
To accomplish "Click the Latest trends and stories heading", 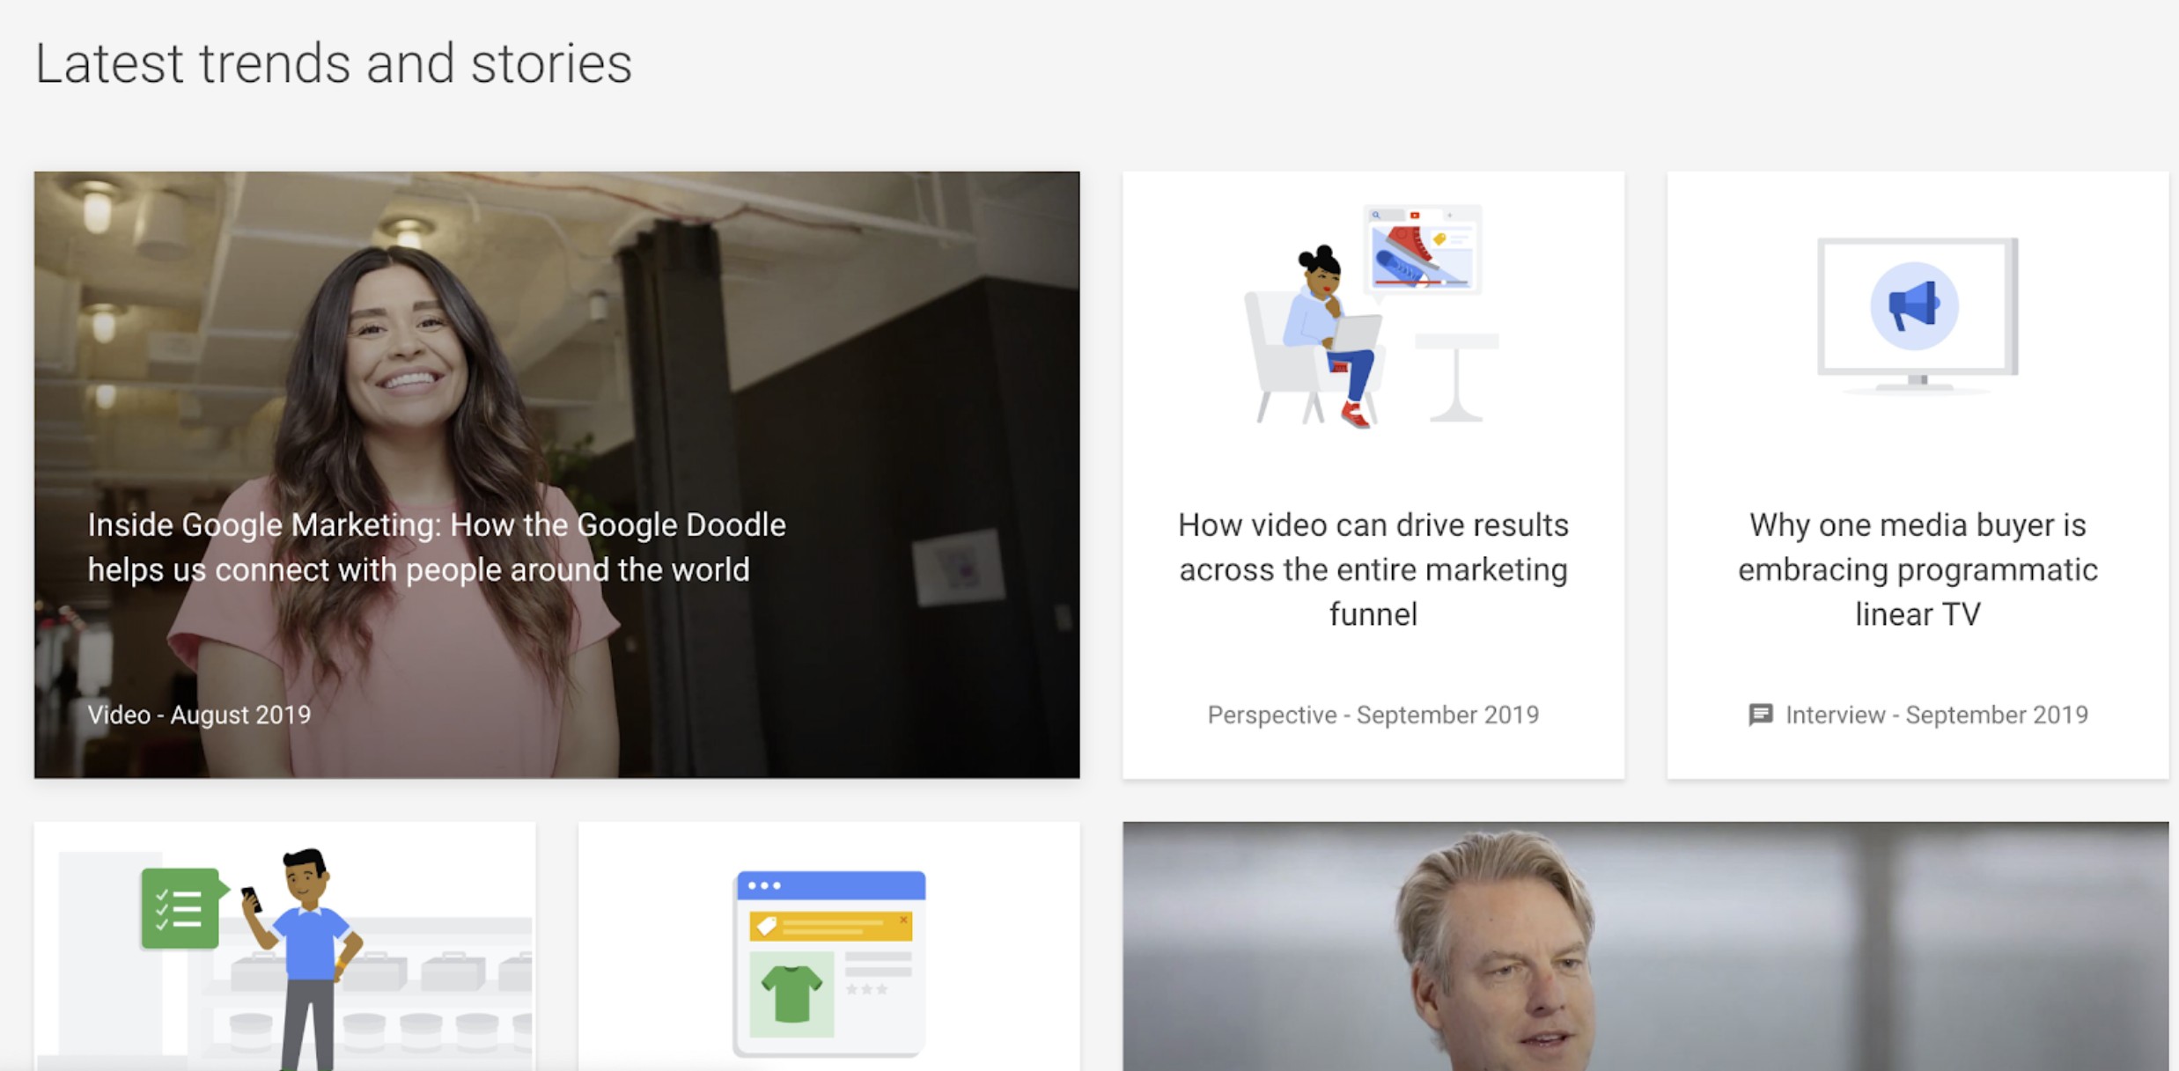I will tap(334, 63).
